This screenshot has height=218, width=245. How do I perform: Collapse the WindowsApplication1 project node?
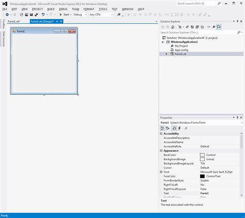(x=163, y=42)
